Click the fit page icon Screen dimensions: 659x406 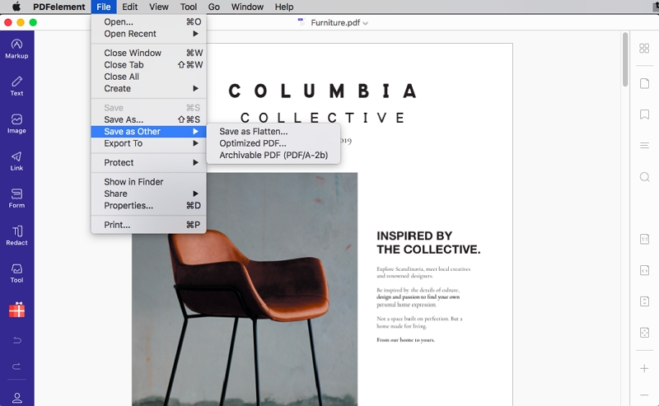click(x=644, y=333)
